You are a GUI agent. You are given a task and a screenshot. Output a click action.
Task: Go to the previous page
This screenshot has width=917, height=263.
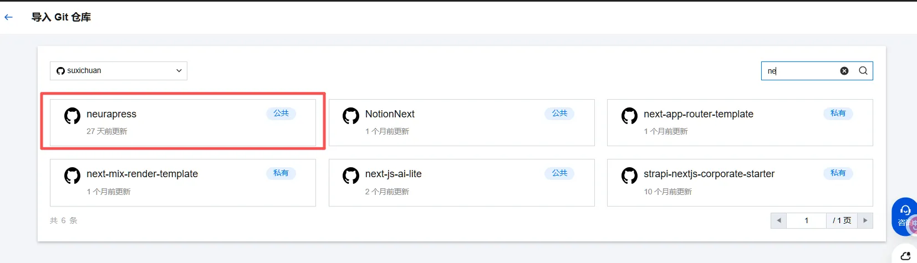tap(778, 220)
